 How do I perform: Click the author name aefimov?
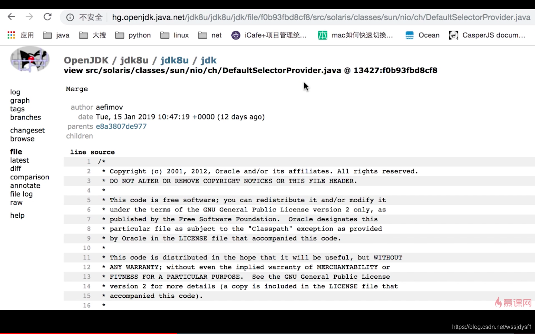click(x=109, y=107)
